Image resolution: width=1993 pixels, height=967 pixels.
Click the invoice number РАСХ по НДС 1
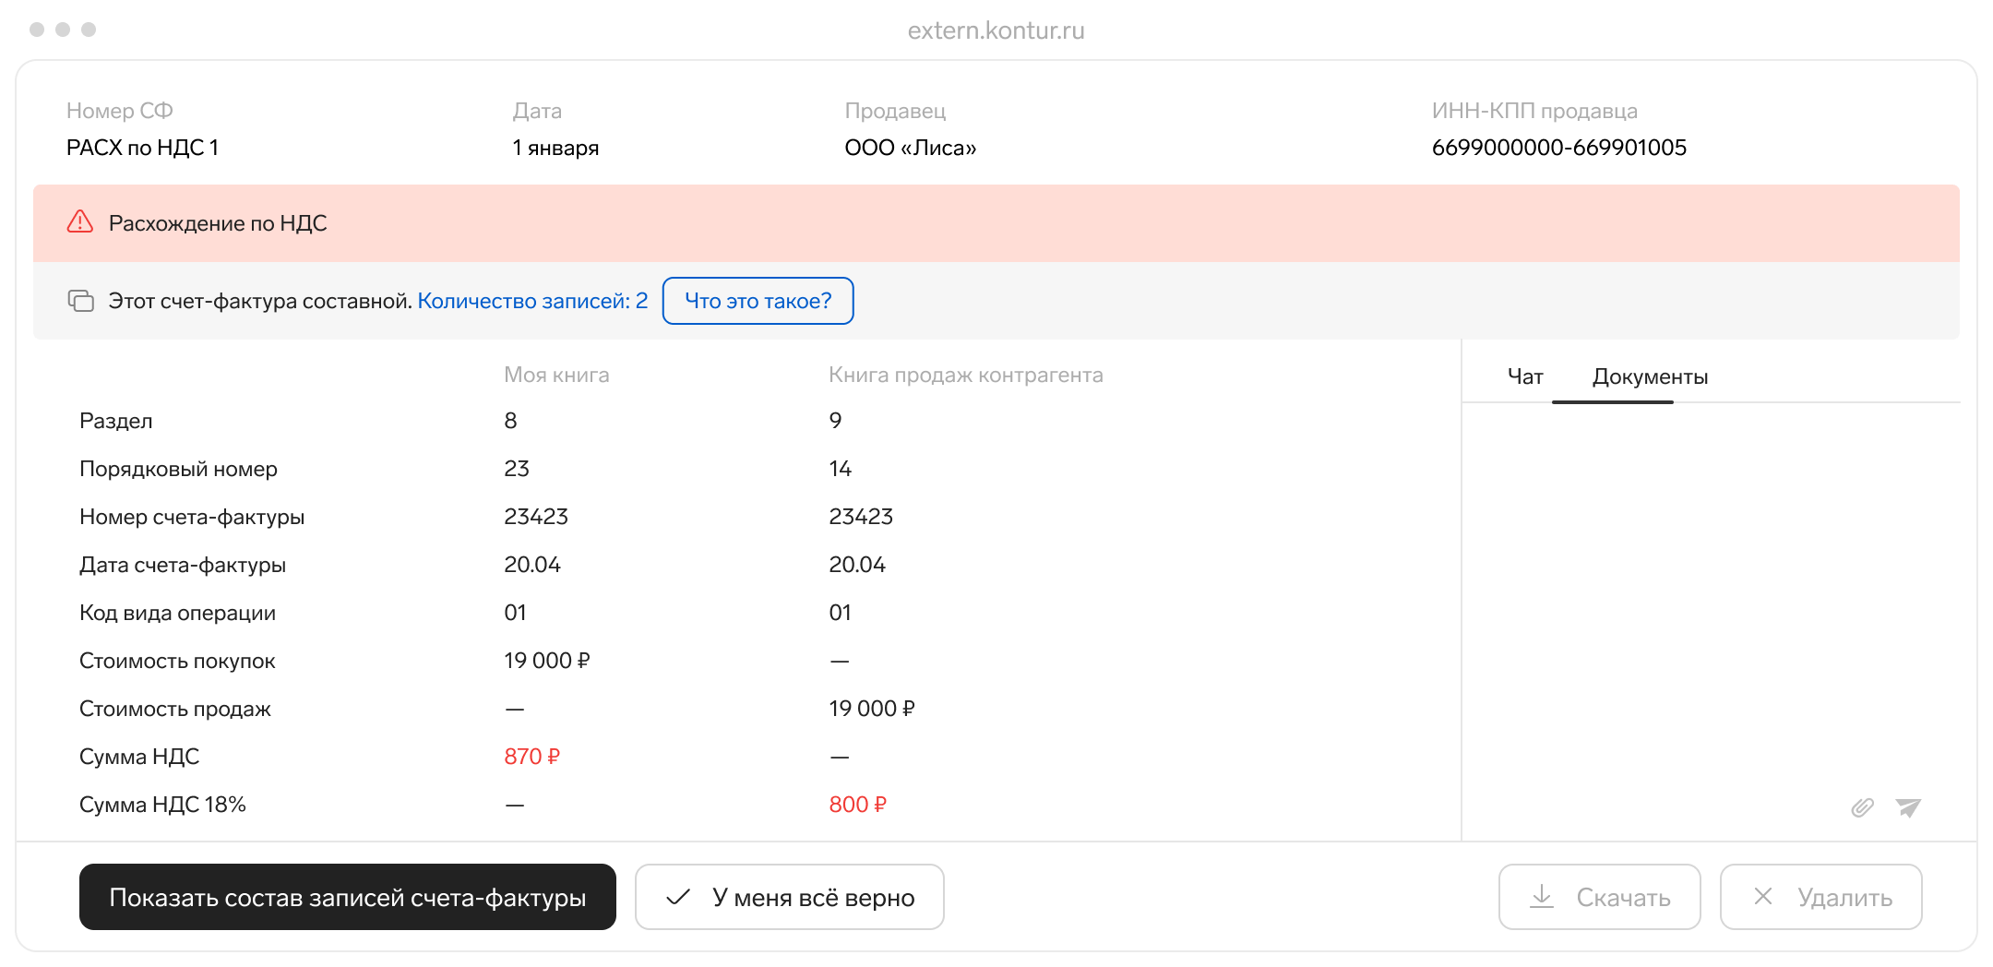pos(142,148)
